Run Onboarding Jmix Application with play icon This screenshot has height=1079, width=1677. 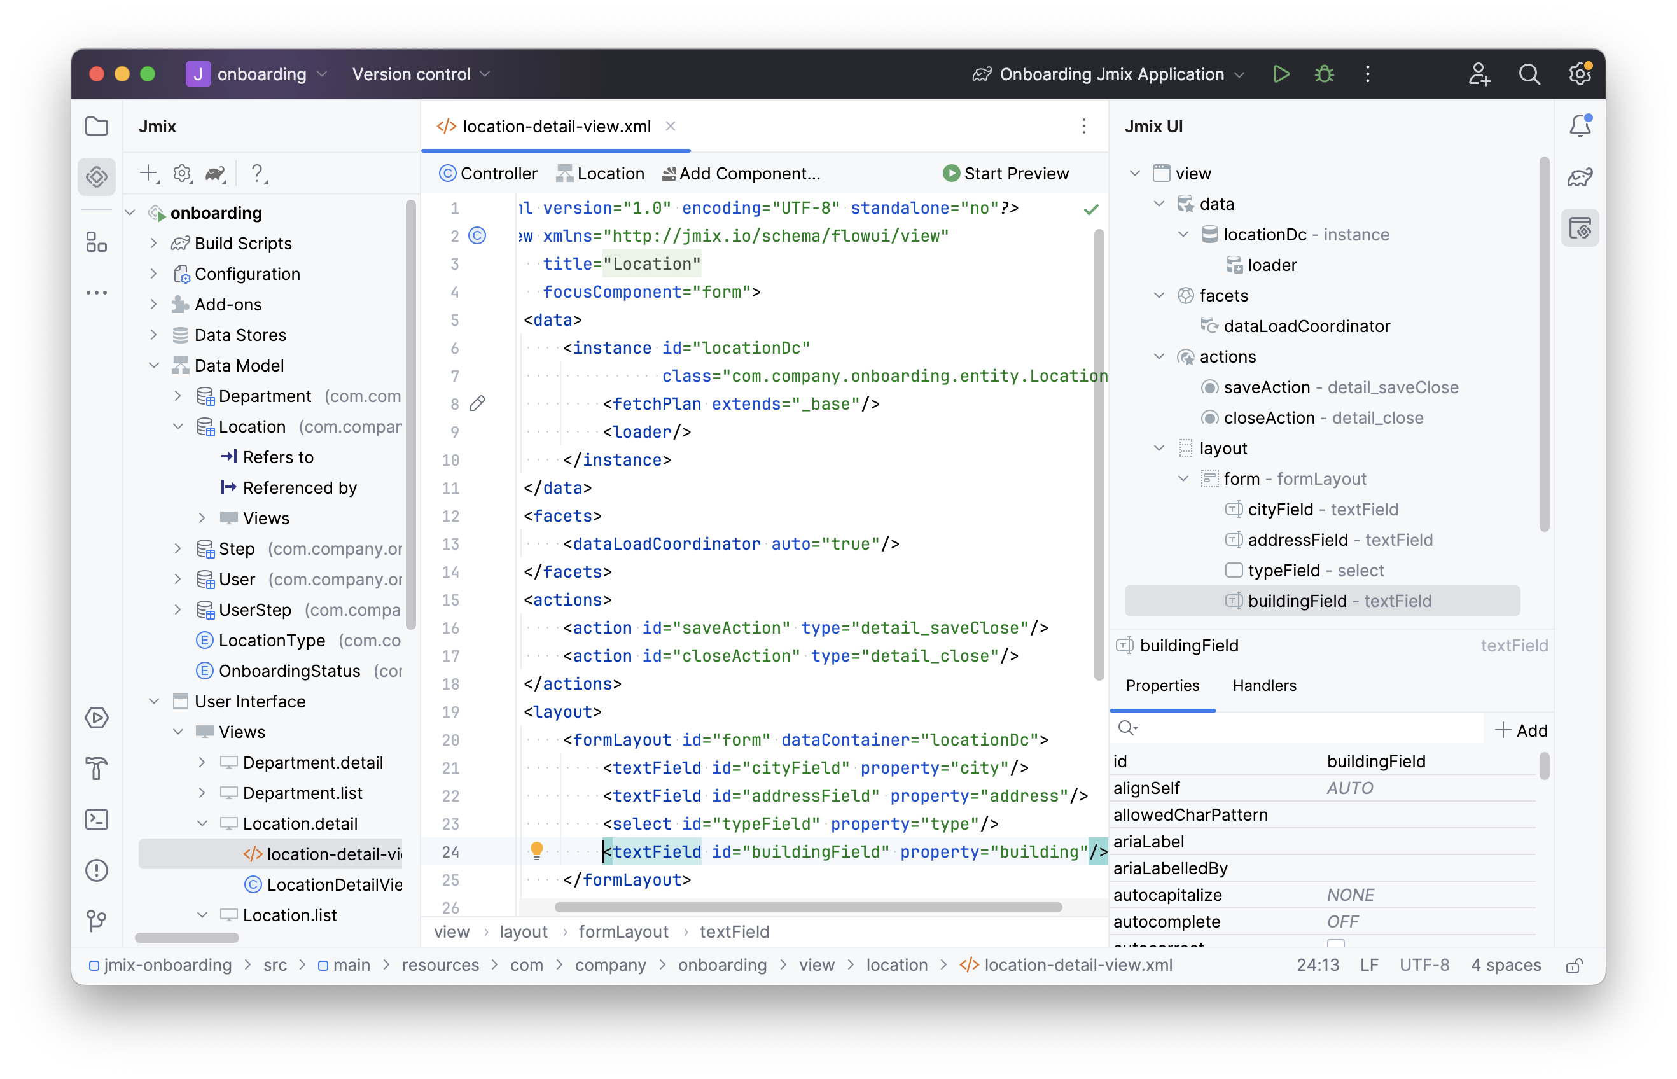pos(1281,74)
